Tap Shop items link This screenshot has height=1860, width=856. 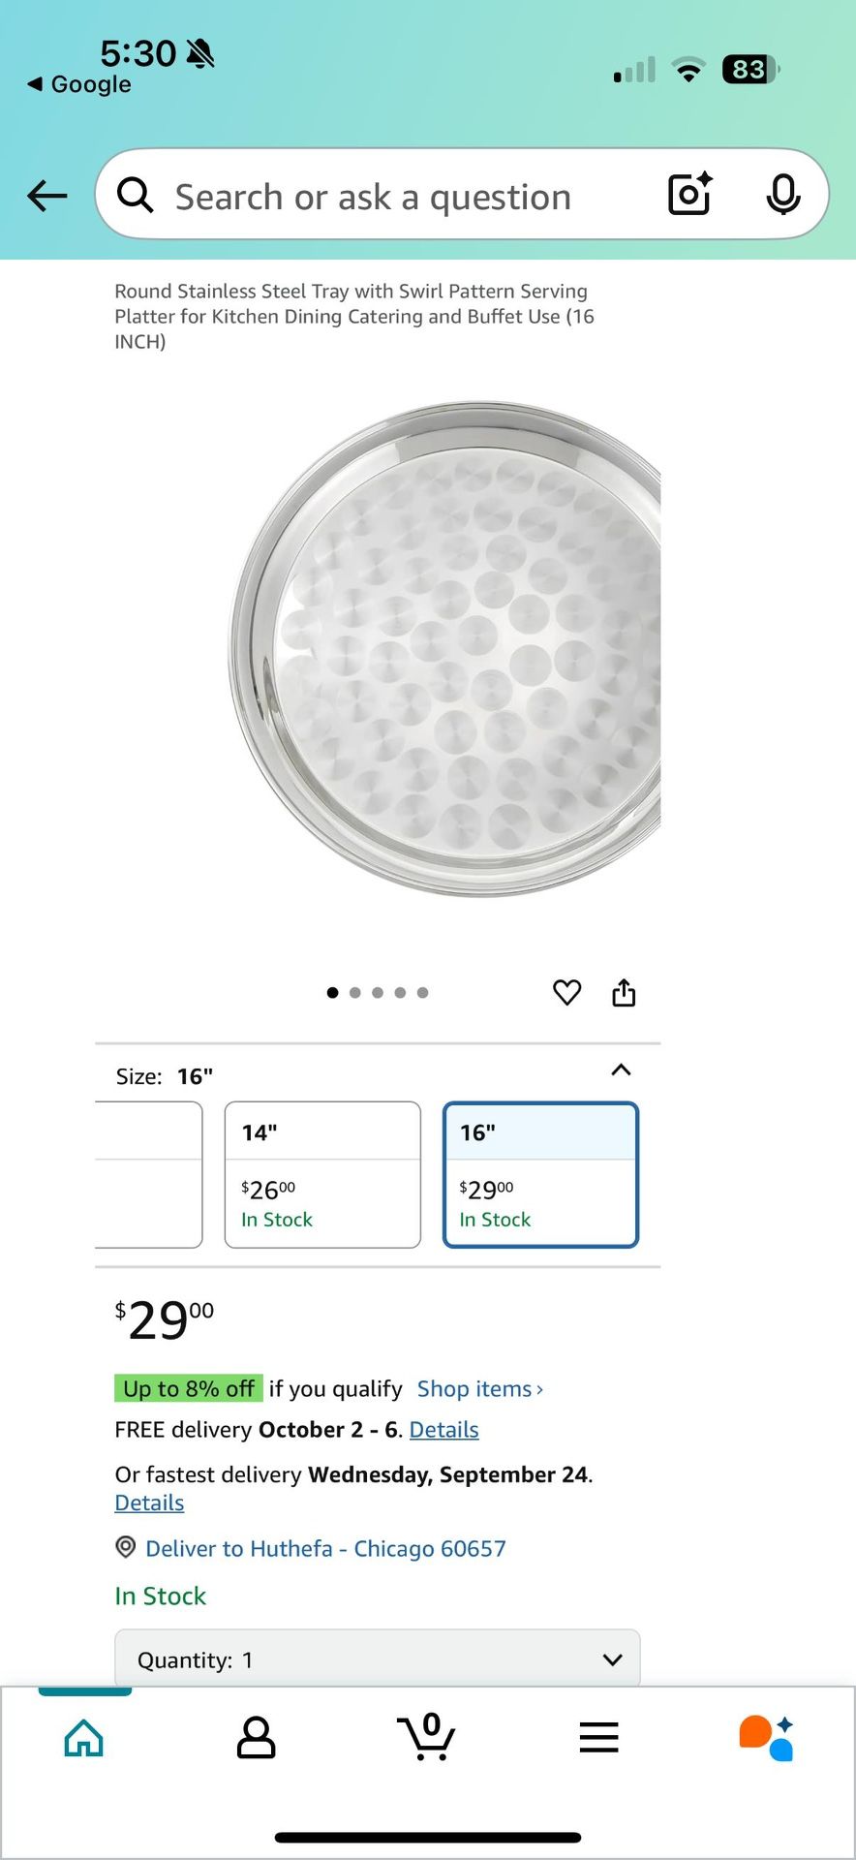coord(480,1389)
